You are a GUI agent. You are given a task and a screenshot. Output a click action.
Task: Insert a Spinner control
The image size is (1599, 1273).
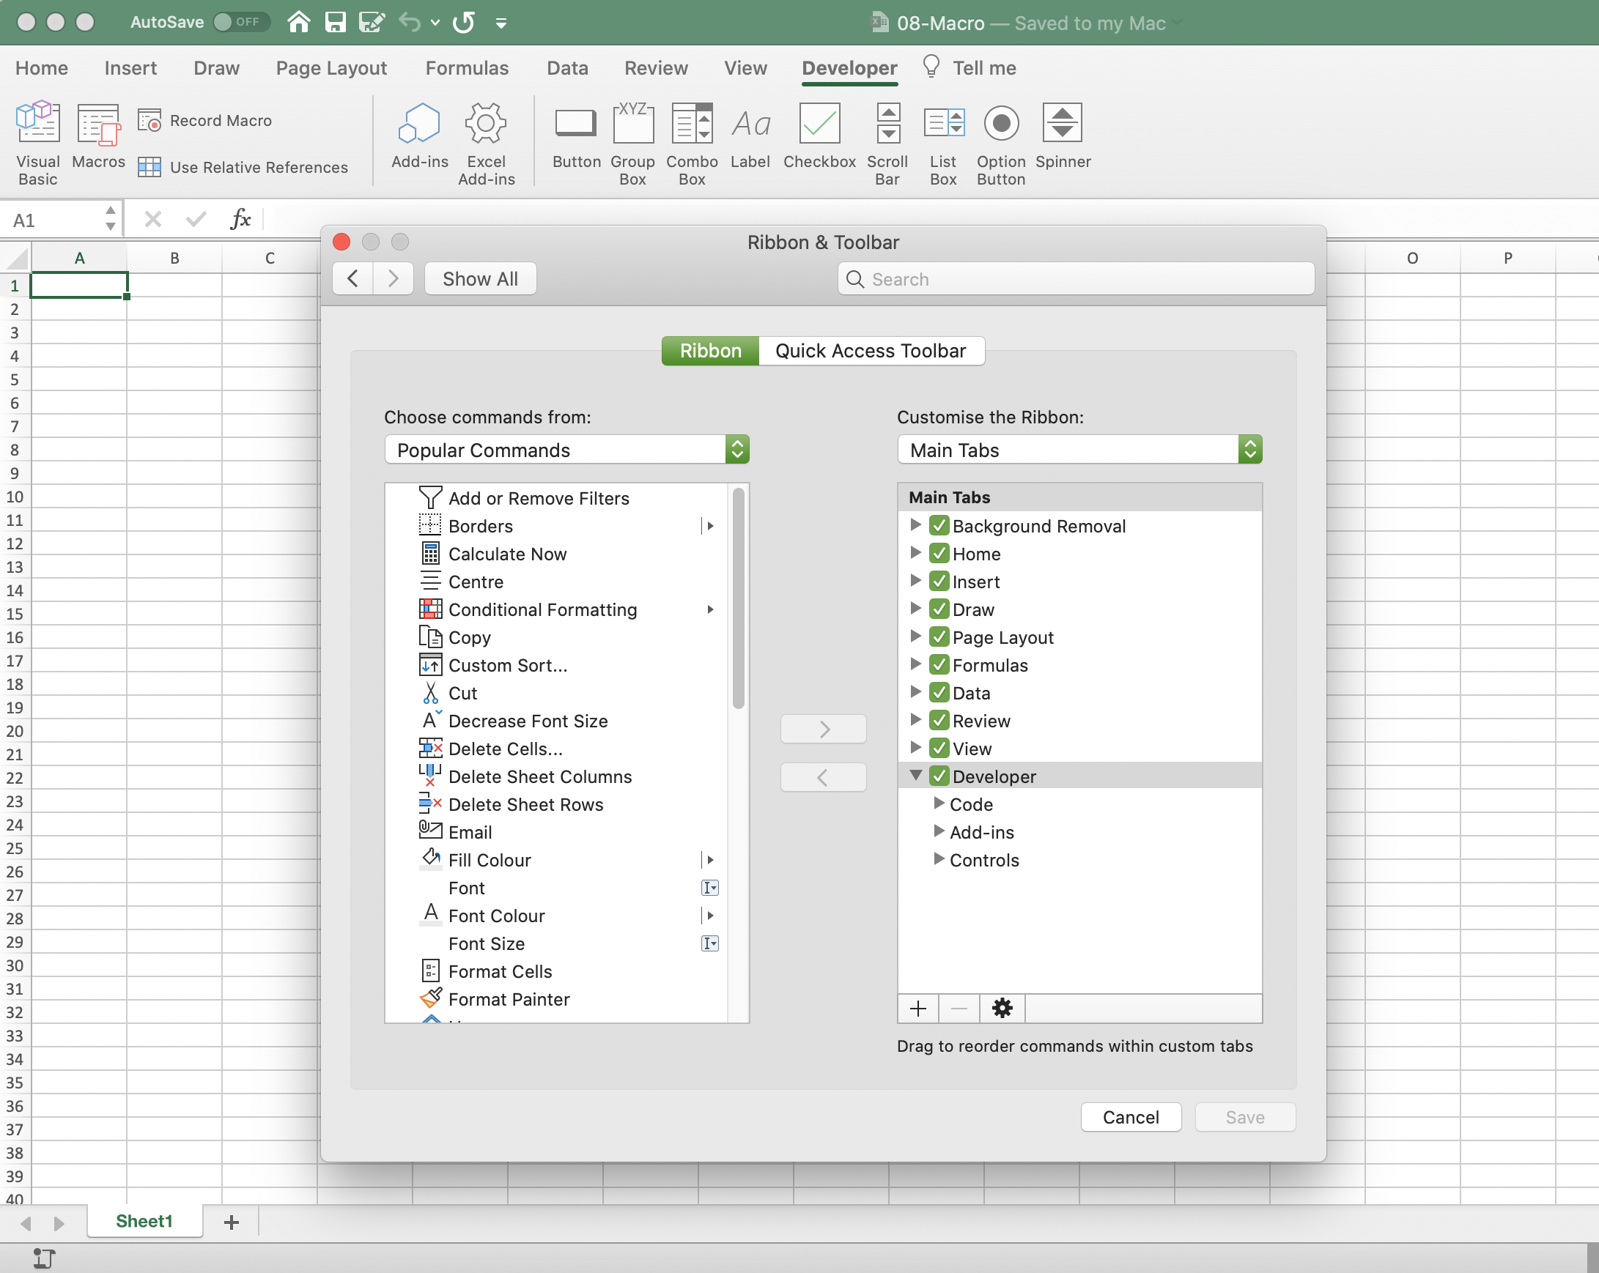click(1062, 135)
